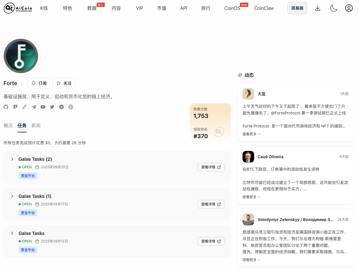Click 链上 badge on 数据 menu

[101, 5]
